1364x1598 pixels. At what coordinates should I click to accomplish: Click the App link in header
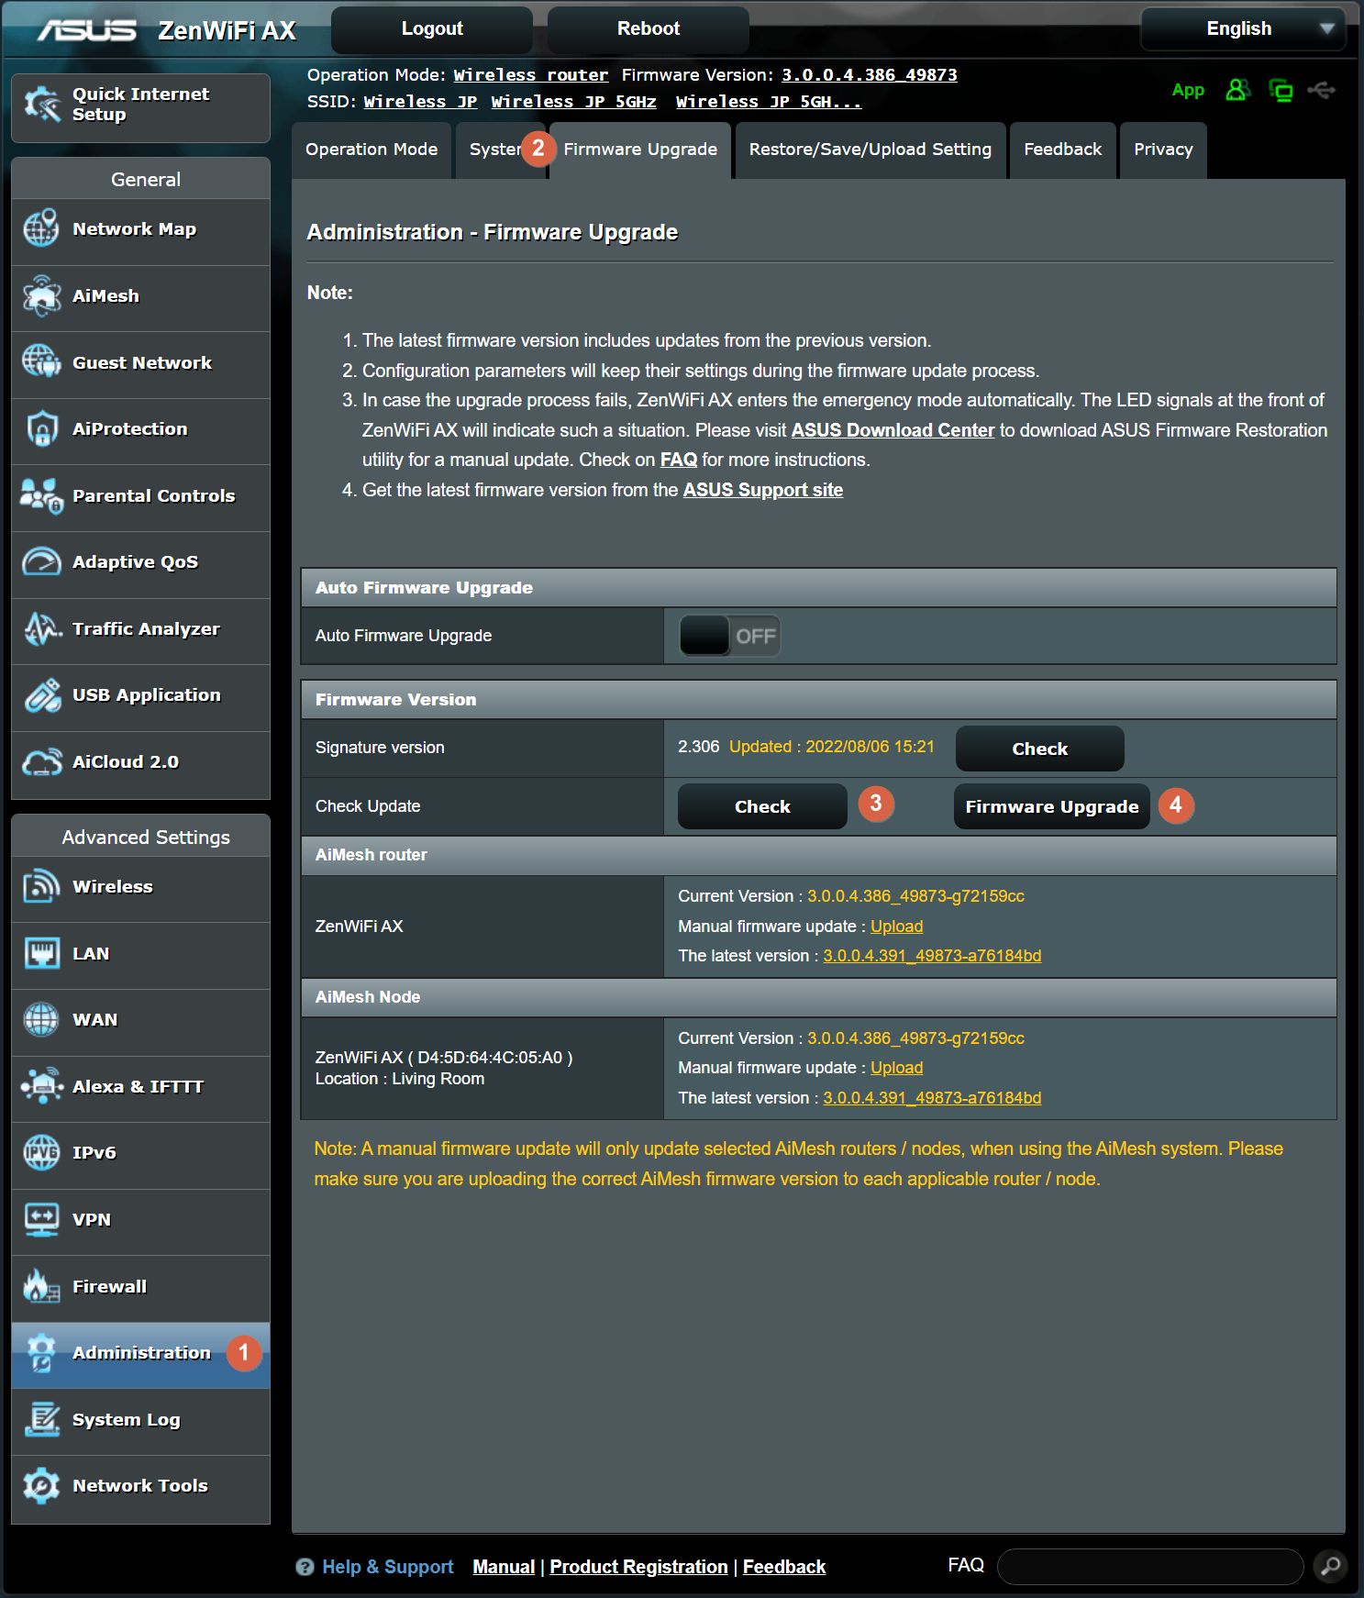pos(1188,90)
